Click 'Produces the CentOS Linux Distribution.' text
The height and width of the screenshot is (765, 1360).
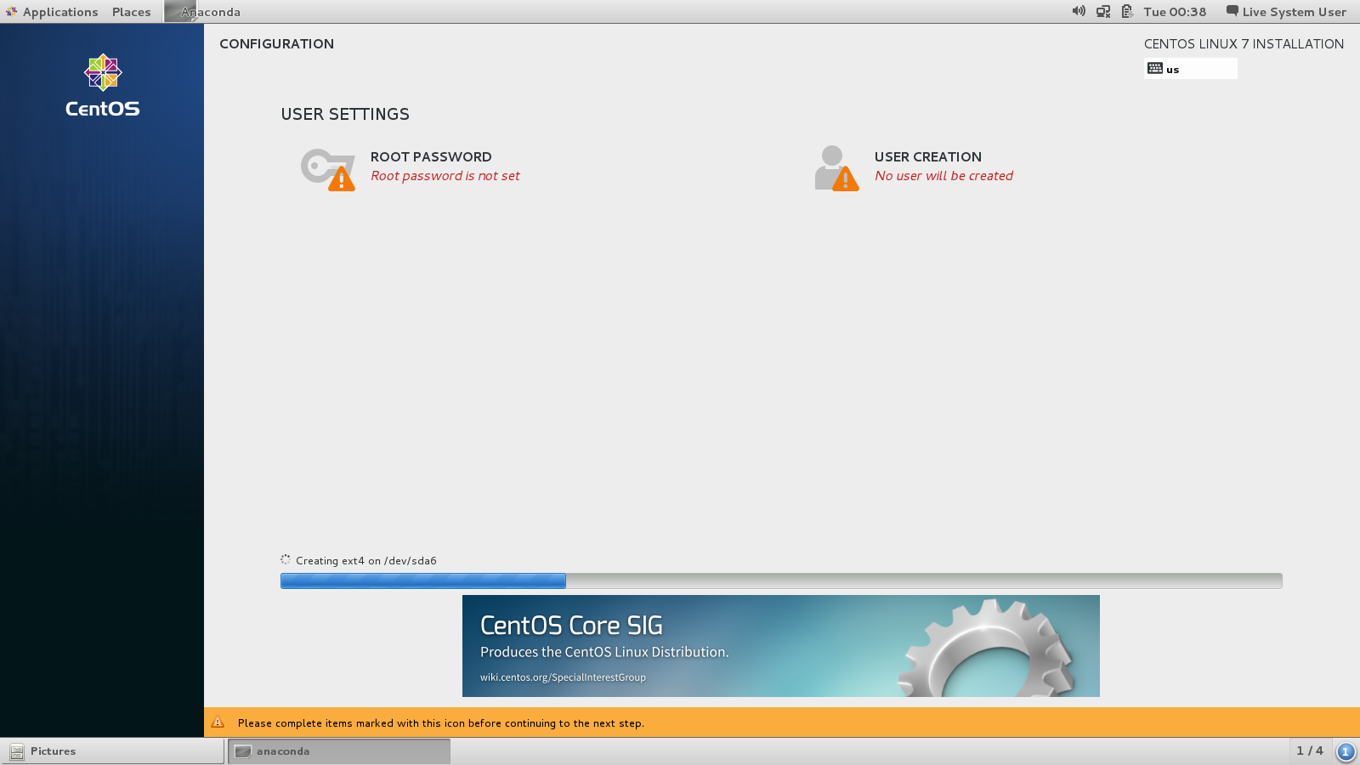tap(604, 652)
